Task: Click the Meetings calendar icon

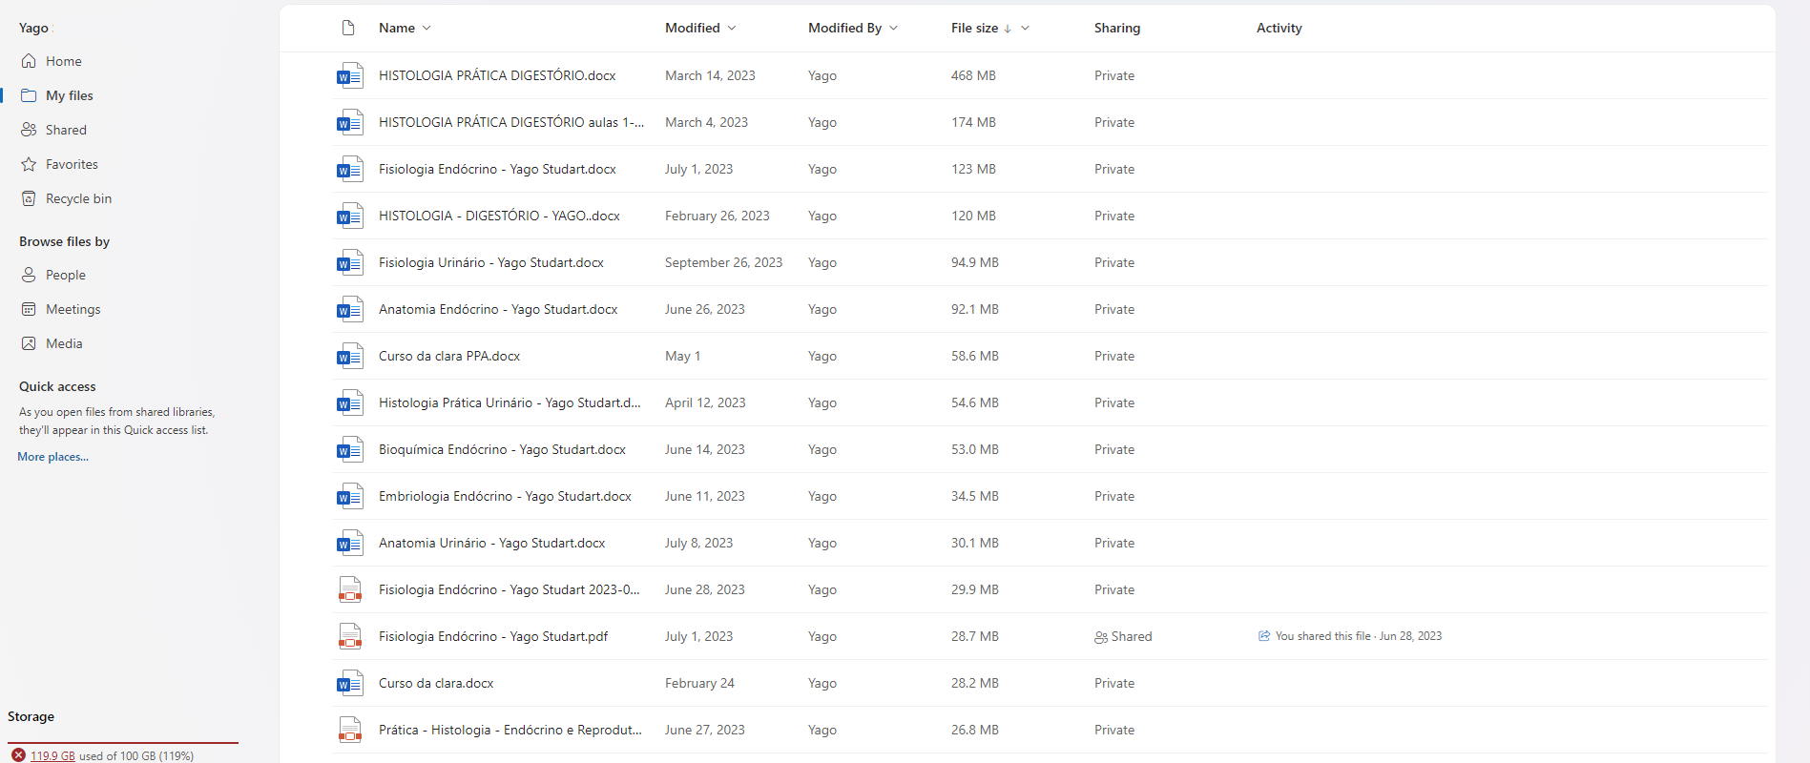Action: [29, 309]
